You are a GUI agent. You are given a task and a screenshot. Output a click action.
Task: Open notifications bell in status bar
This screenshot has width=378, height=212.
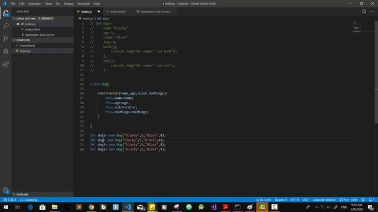click(x=372, y=200)
